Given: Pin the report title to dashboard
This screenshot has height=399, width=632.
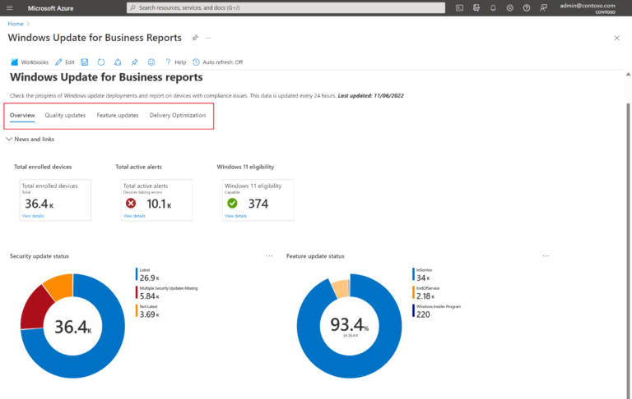Looking at the screenshot, I should coord(195,38).
